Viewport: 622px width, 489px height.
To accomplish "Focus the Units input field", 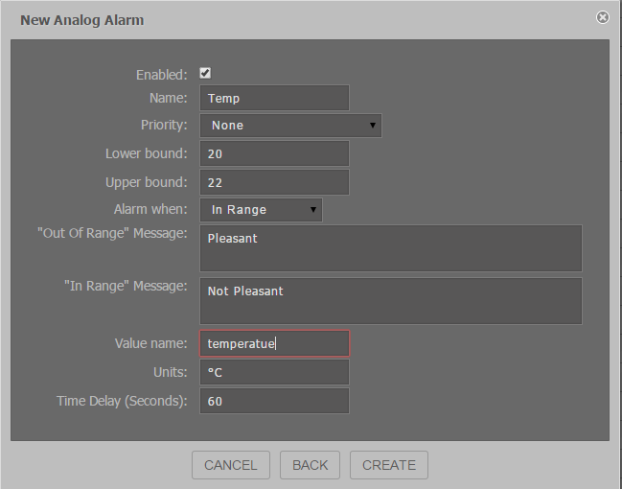I will (x=274, y=372).
